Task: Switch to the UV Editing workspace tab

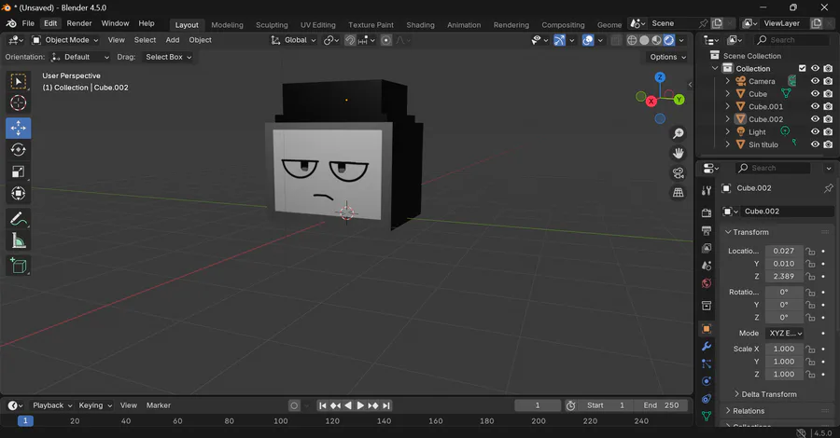Action: [317, 25]
